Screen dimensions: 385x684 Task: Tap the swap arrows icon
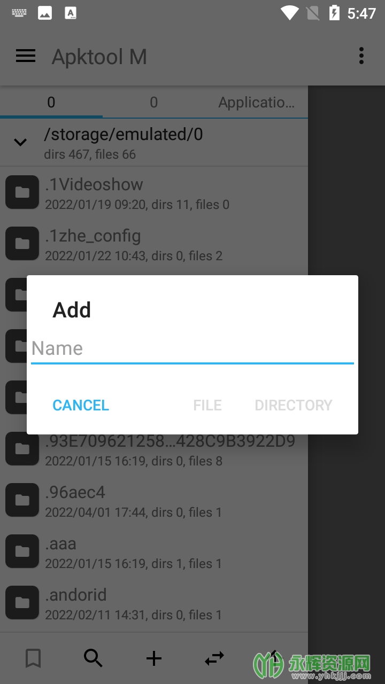point(214,658)
